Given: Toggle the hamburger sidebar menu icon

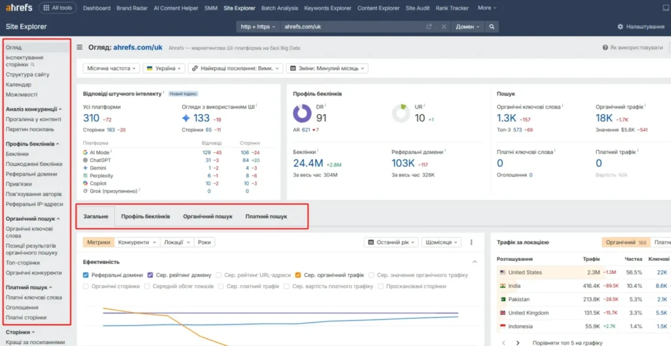Looking at the screenshot, I should 79,47.
